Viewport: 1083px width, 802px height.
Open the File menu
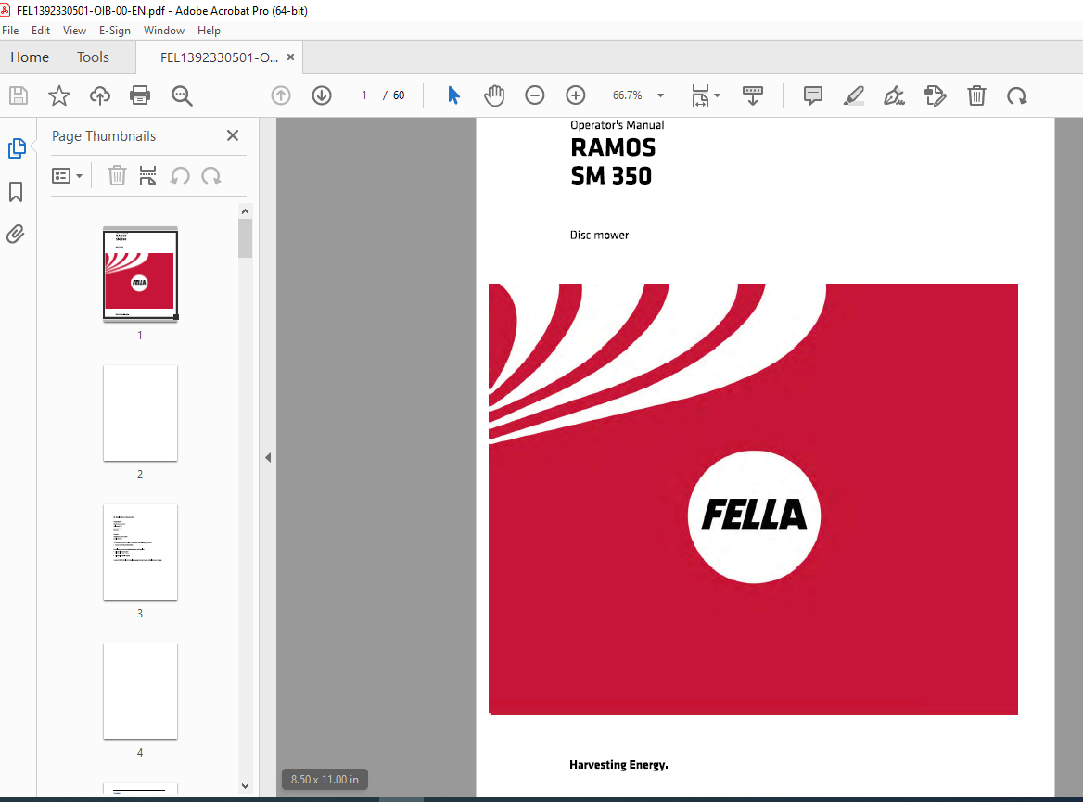tap(10, 31)
